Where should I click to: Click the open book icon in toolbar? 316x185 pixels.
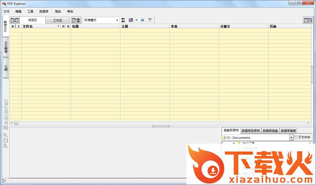coord(131,20)
